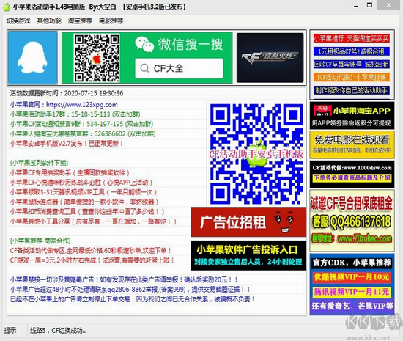403x341 pixels.
Task: Open the 小苹果官网 www.123xpg.com link
Action: point(64,105)
